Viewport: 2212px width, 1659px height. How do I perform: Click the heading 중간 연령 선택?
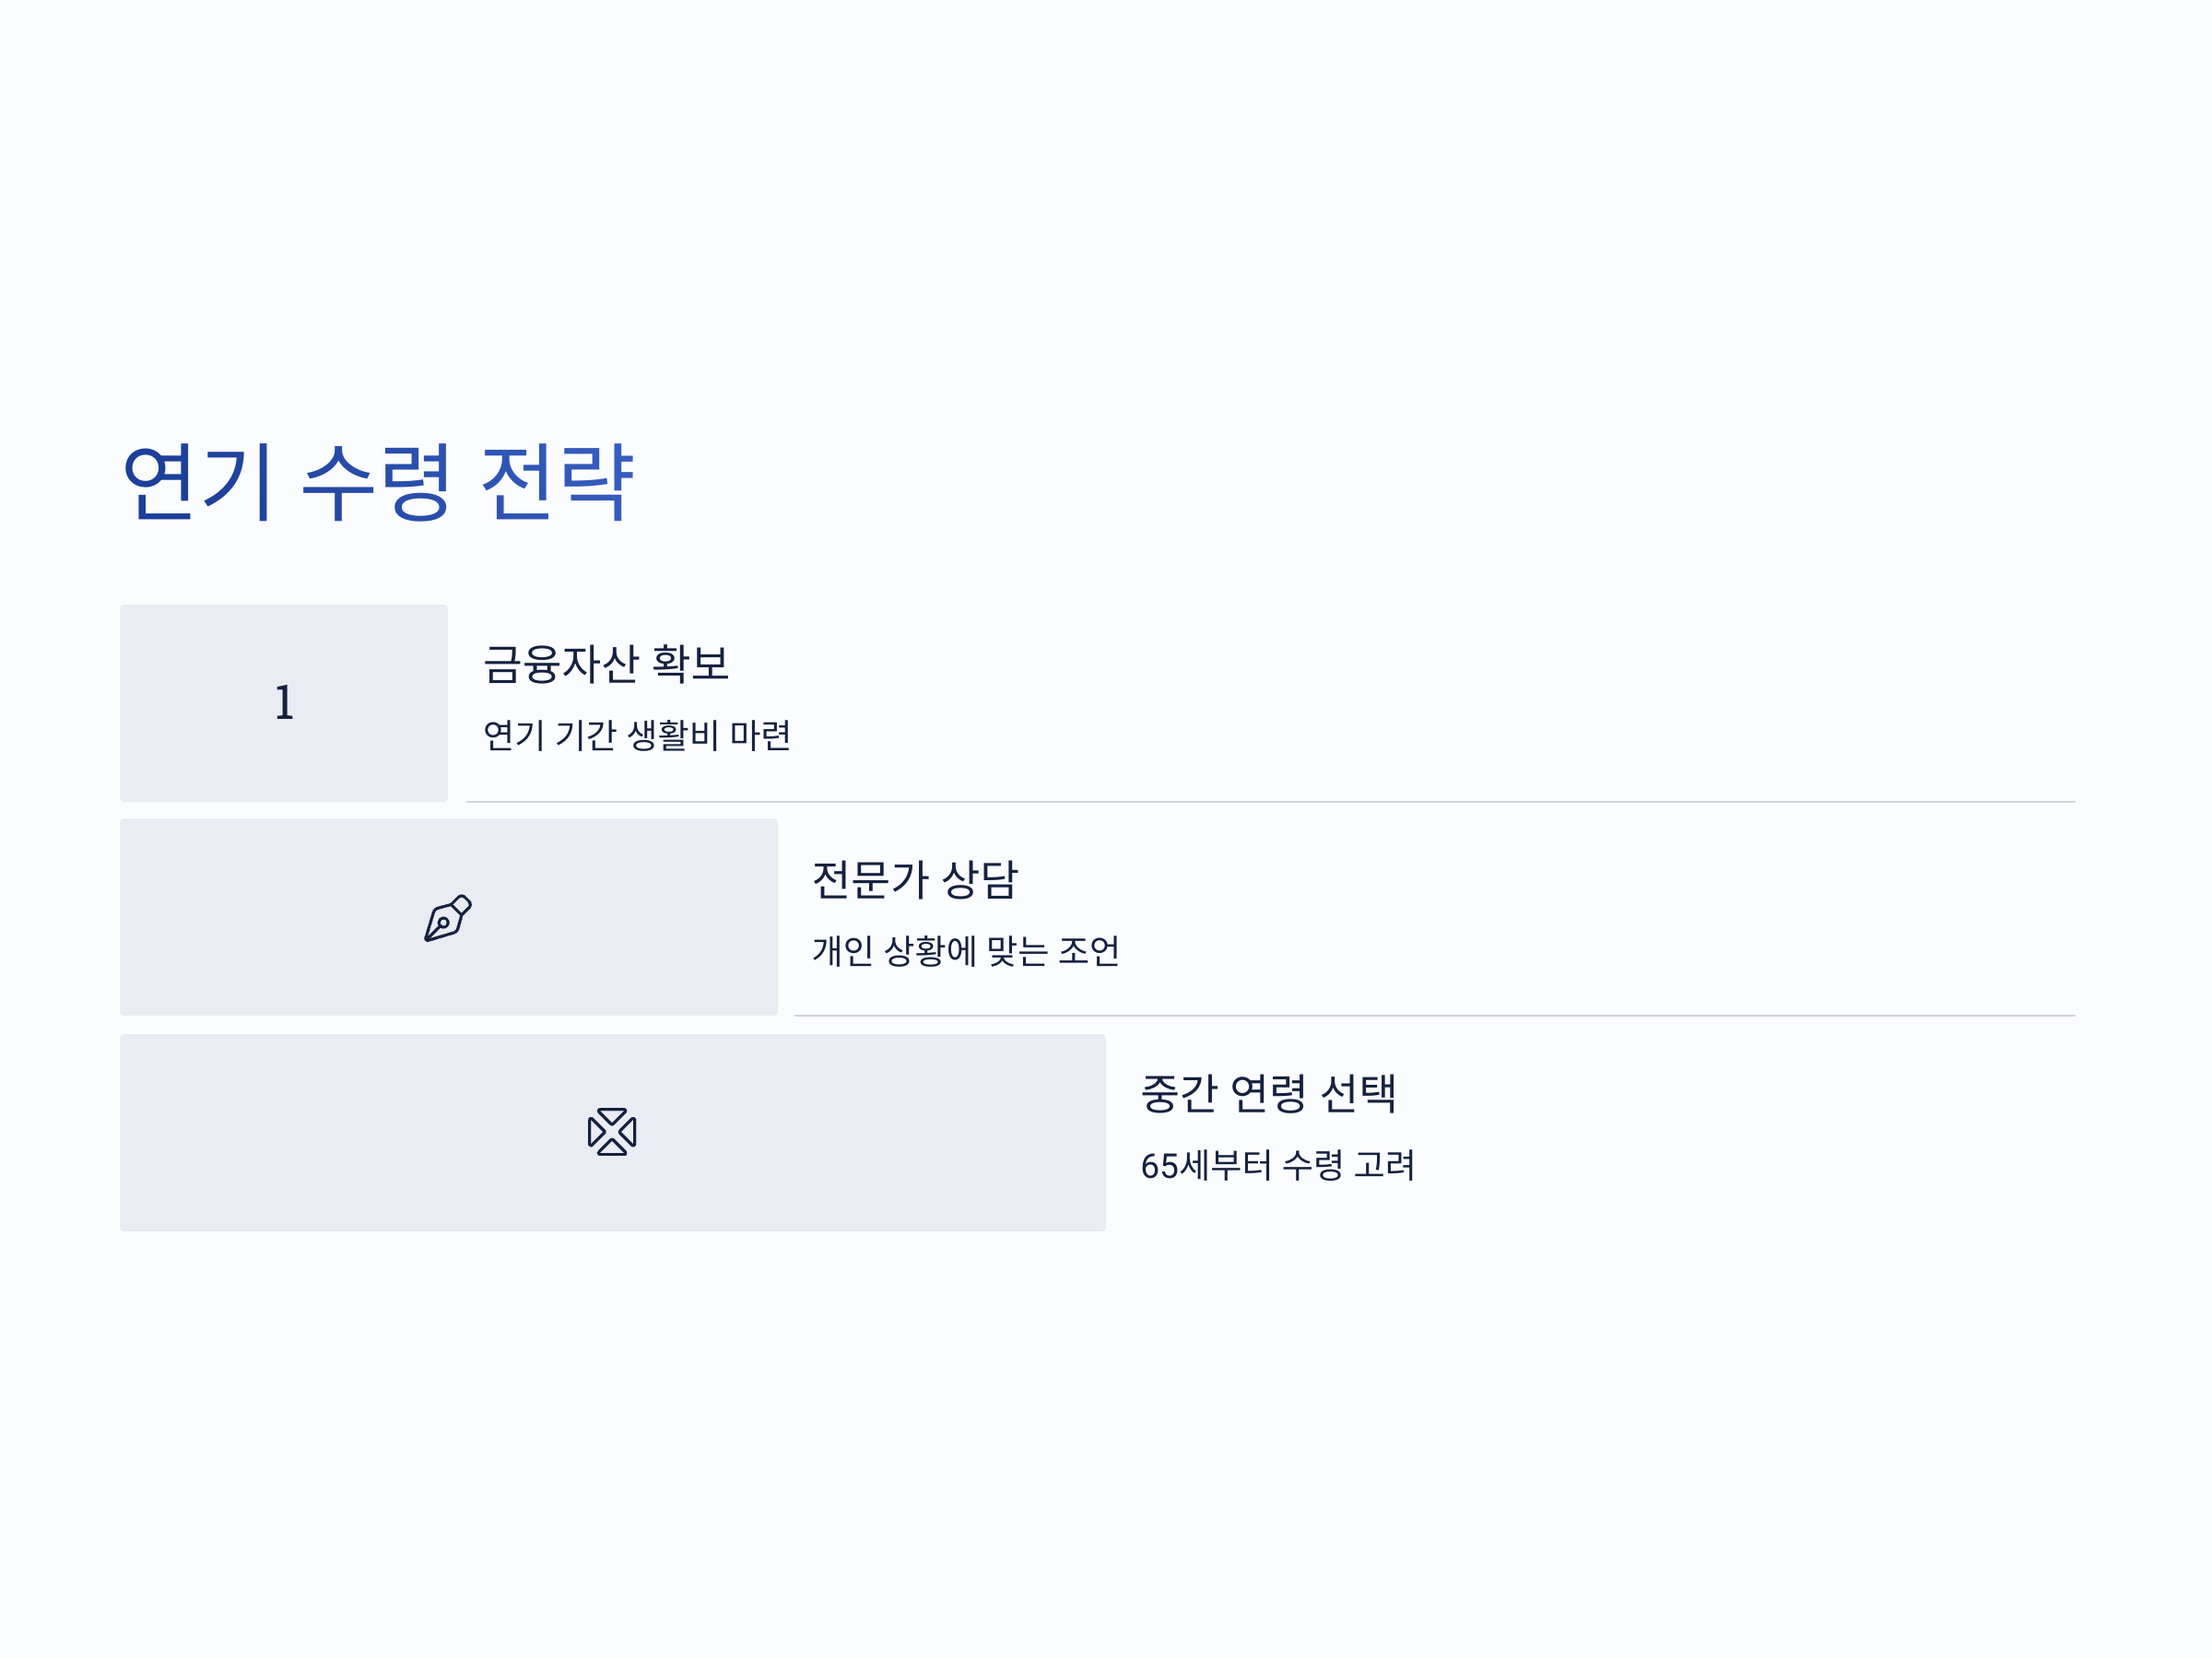pyautogui.click(x=1268, y=1093)
